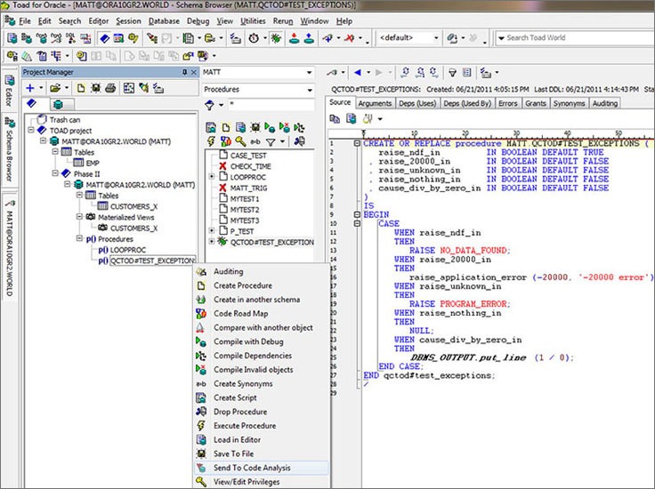Click the a=b create synonyms icon
Screen dimensions: 655x489
(x=255, y=142)
